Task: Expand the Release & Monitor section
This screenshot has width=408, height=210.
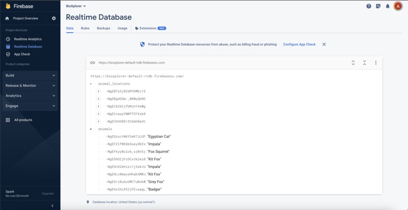Action: pos(30,86)
